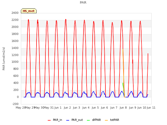Screen dimensions: 167x125
Task: Click the Jun 2 x-axis label
Action: point(67,108)
